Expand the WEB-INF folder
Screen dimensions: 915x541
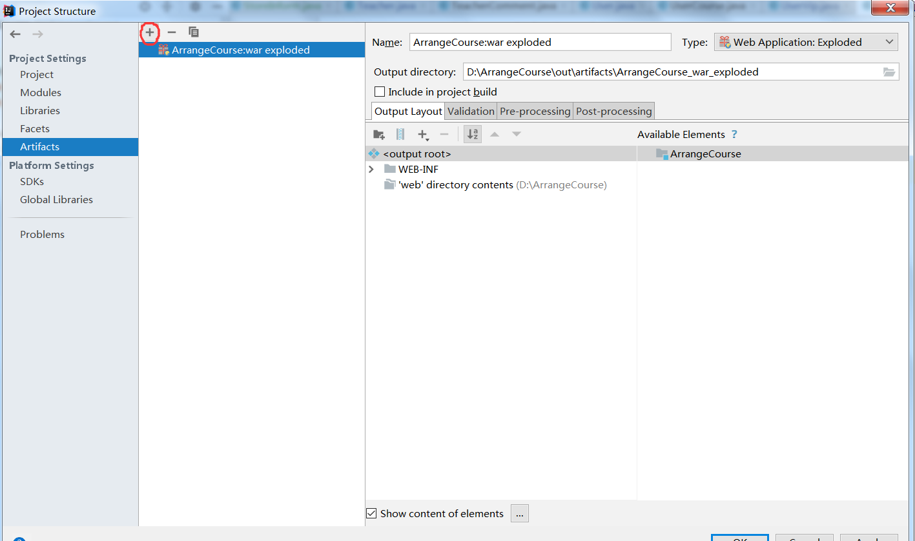(x=371, y=169)
